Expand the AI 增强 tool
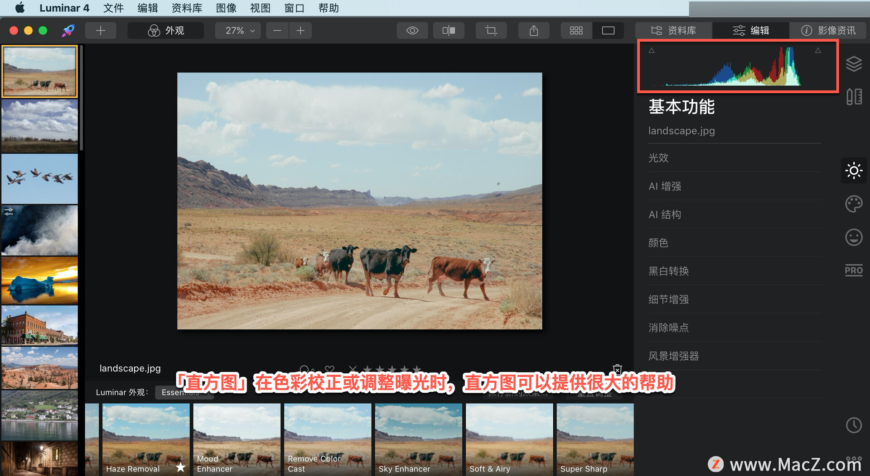This screenshot has width=870, height=476. (735, 186)
